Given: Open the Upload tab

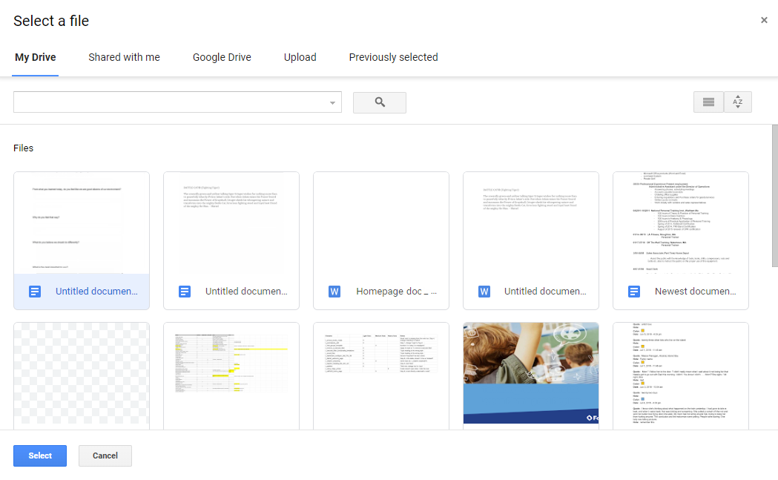Looking at the screenshot, I should coord(300,57).
